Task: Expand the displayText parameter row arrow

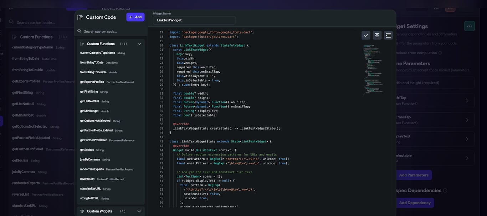Action: coord(467,139)
